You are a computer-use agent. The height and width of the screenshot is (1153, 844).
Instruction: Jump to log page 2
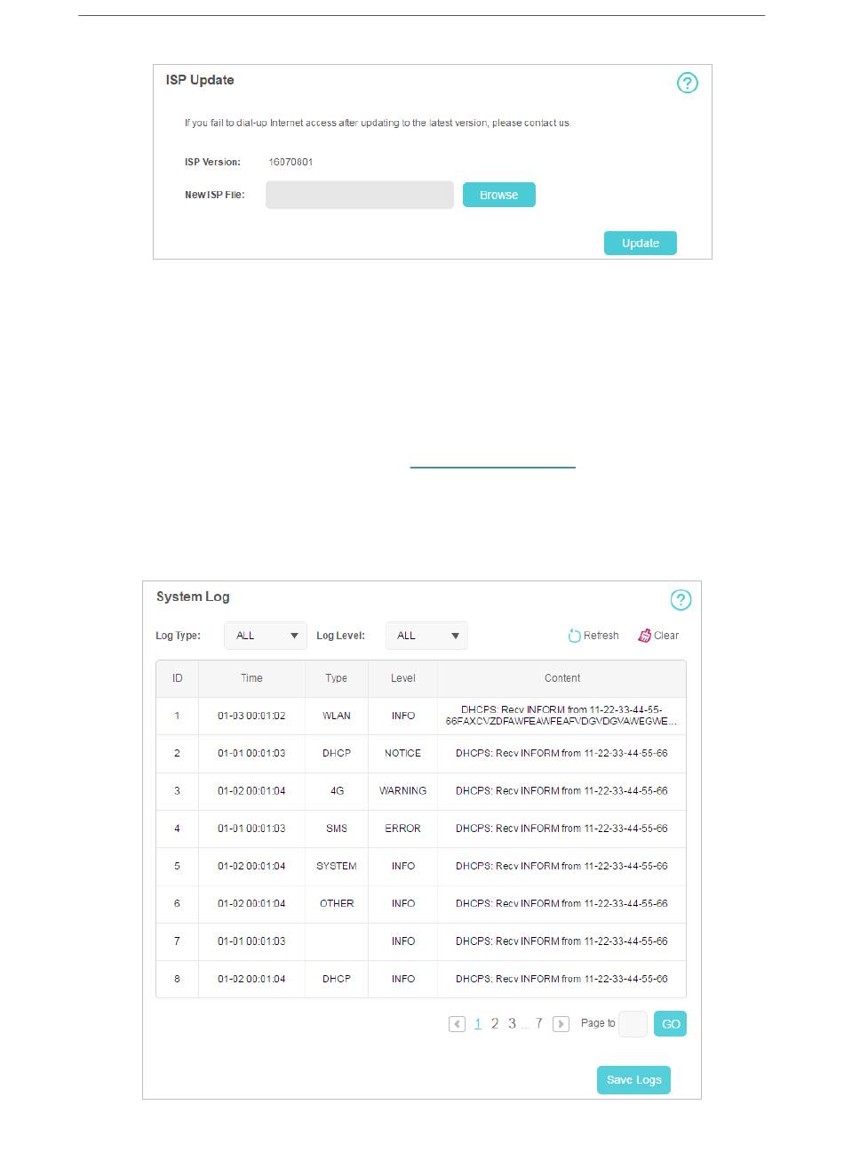click(495, 1024)
